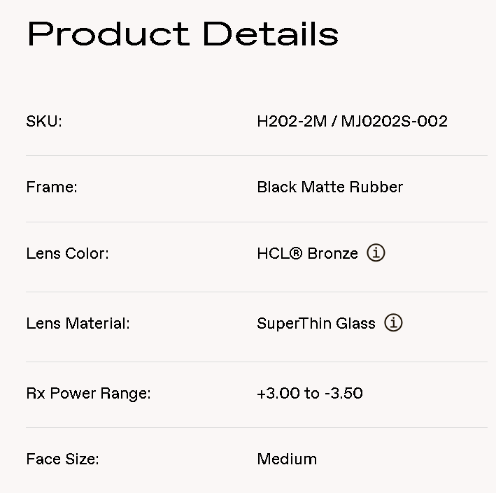Click the word Product in the heading
This screenshot has height=493, width=496.
coord(108,34)
